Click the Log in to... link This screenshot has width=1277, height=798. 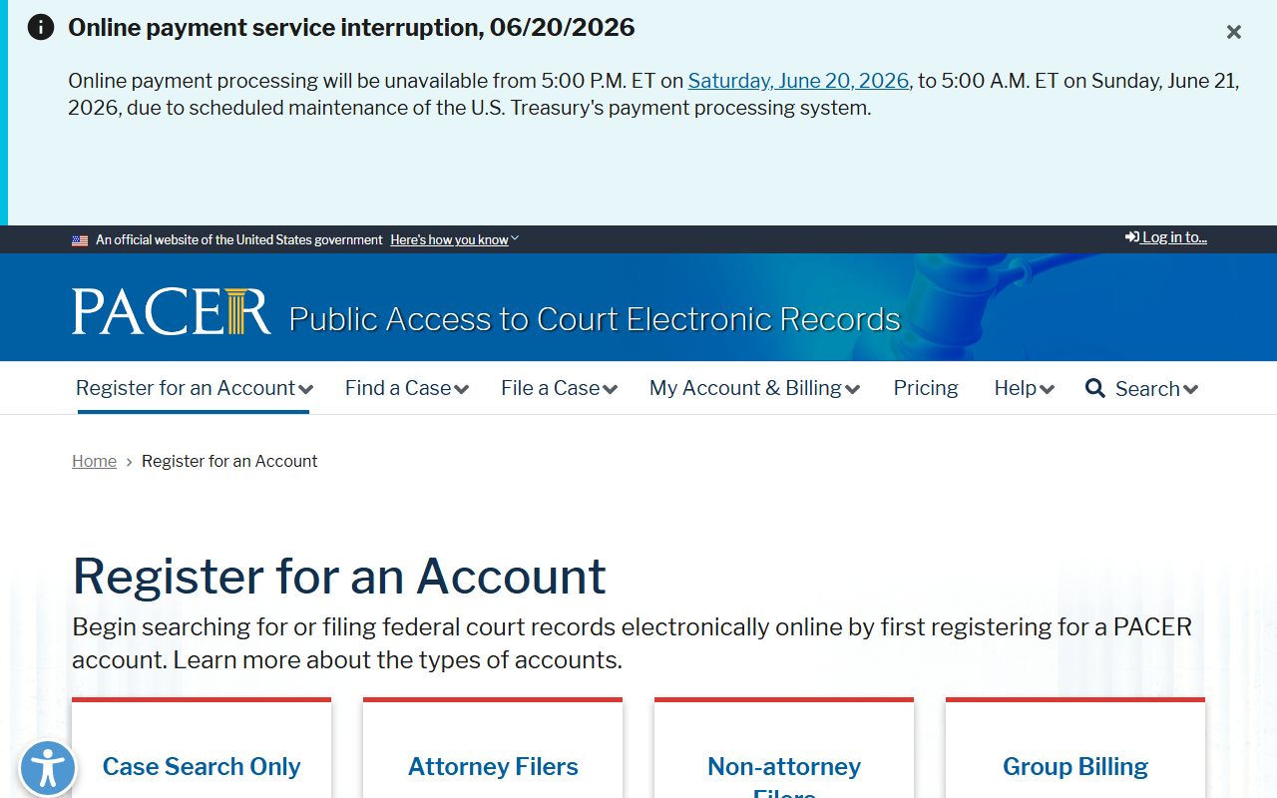(1166, 237)
